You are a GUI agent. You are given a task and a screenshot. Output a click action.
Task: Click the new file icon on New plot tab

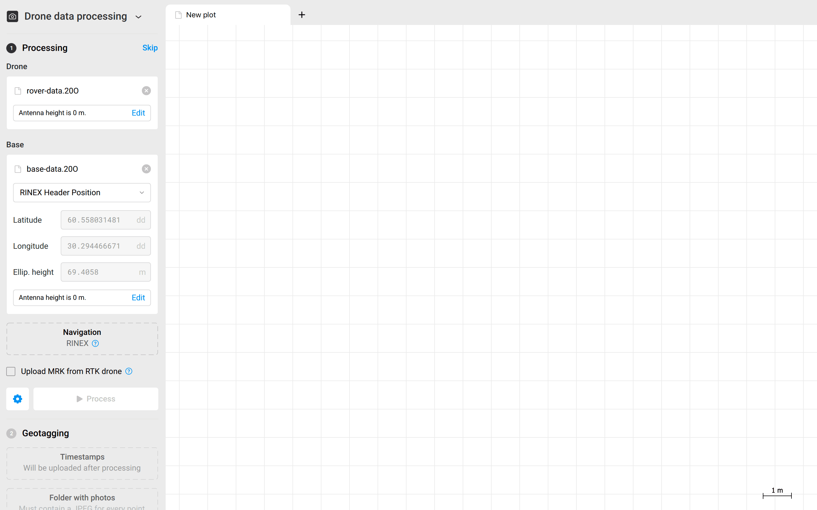click(178, 15)
